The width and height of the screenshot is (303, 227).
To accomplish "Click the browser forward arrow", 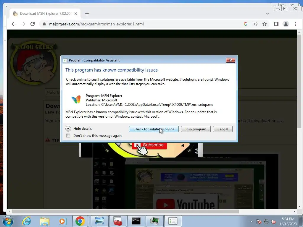I will tap(23, 24).
